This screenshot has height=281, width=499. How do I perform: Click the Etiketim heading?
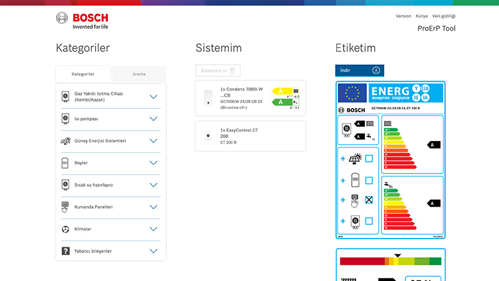tap(356, 48)
